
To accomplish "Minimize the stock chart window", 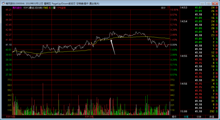I will [202, 3].
